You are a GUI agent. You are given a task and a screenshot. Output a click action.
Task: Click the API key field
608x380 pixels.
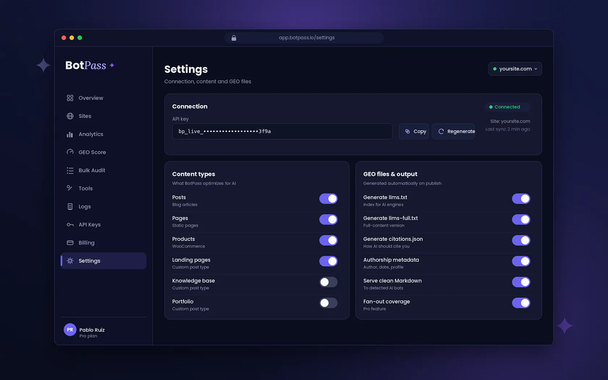[282, 131]
